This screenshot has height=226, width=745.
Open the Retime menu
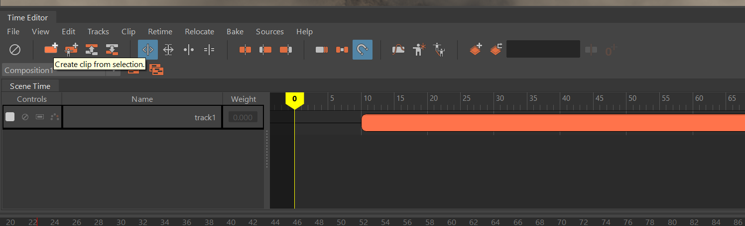160,31
